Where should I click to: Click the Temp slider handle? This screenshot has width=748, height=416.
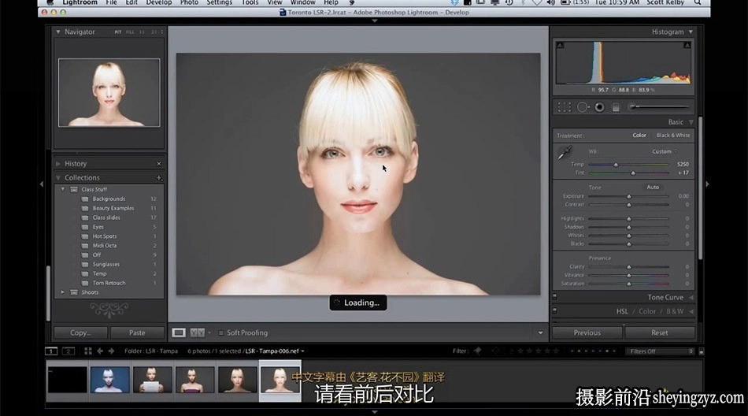coord(616,165)
